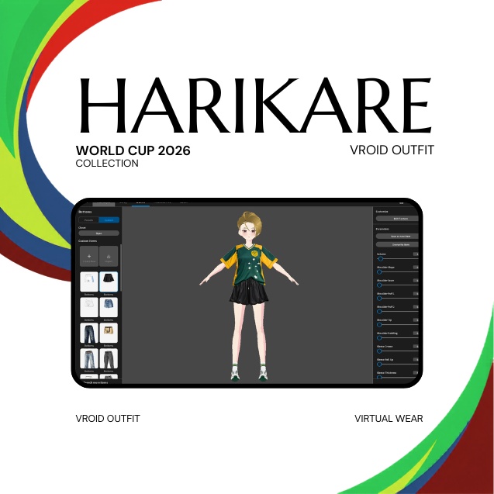Click the custom items list scrollbar
This screenshot has height=494, width=494.
tap(121, 268)
